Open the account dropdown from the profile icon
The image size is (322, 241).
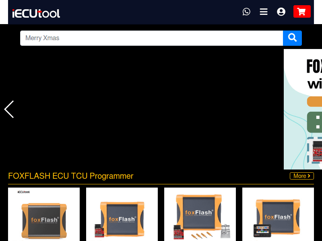pos(281,12)
